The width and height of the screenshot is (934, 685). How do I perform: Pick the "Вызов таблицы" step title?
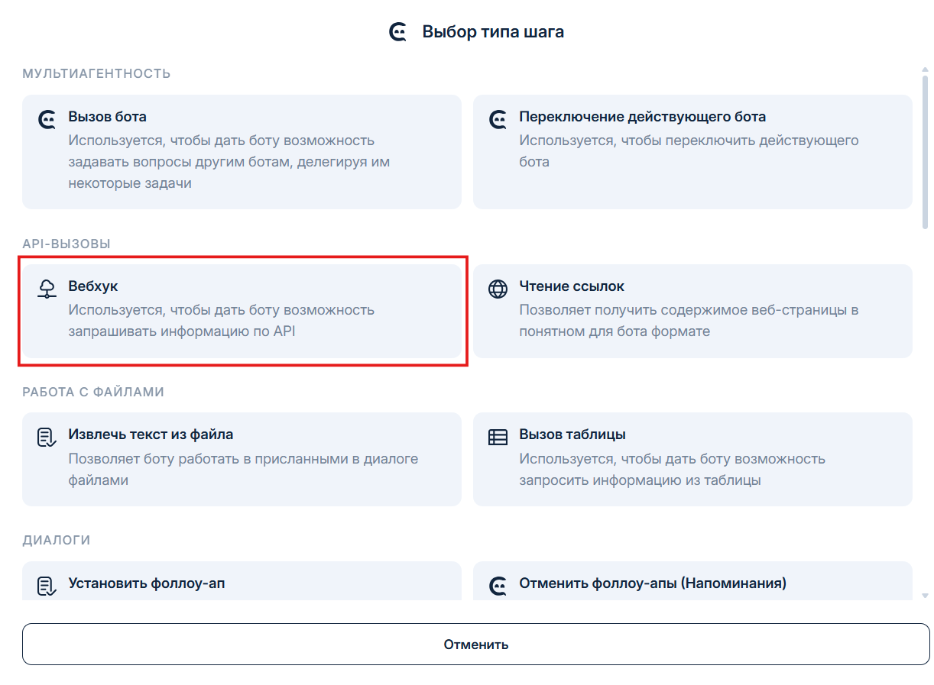point(572,435)
